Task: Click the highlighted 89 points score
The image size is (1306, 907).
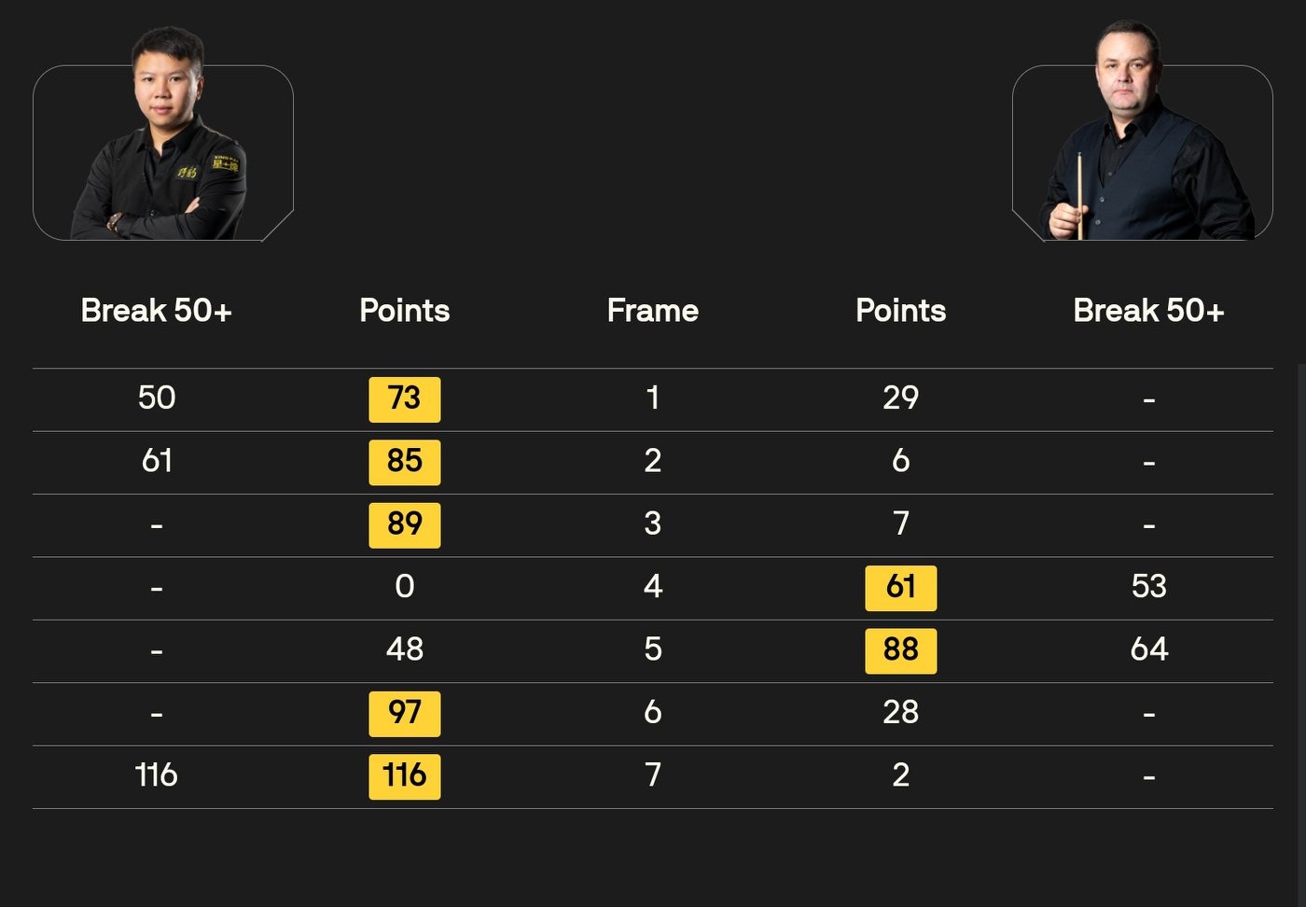Action: (x=404, y=523)
